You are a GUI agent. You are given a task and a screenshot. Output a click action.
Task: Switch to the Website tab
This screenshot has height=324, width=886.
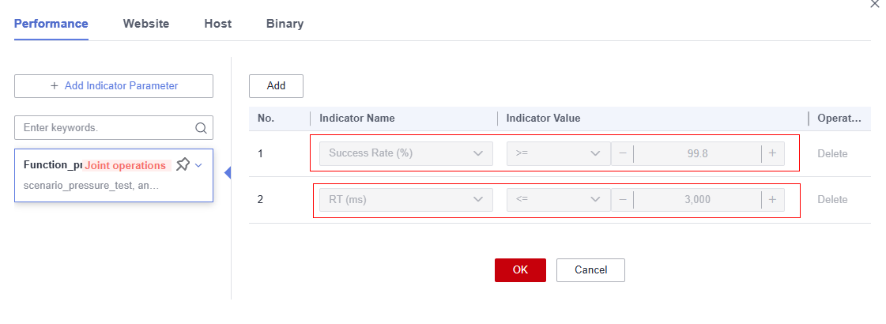click(x=146, y=24)
